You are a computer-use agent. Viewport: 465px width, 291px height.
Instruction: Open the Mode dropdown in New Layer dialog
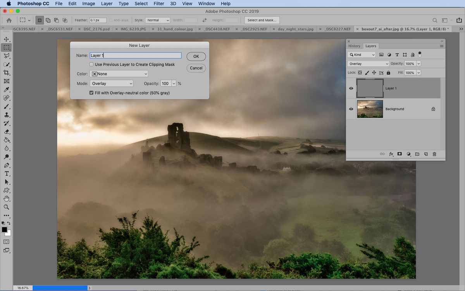pos(111,83)
